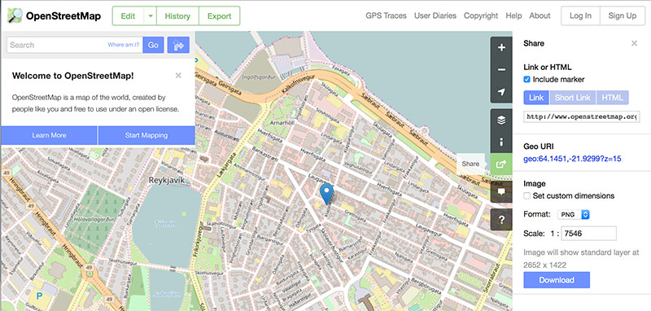
Task: Click the Download button
Action: (557, 280)
